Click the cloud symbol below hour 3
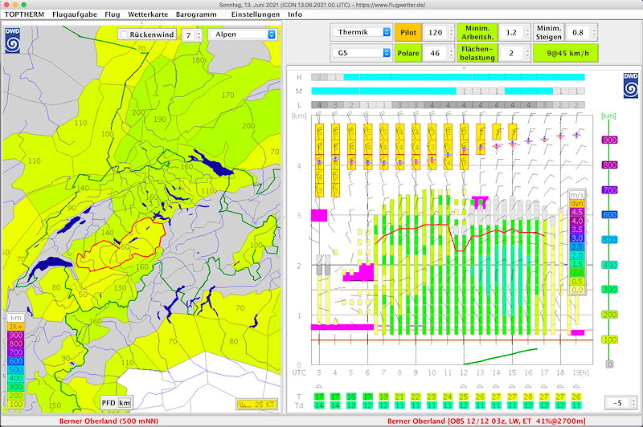The height and width of the screenshot is (427, 643). tap(319, 386)
